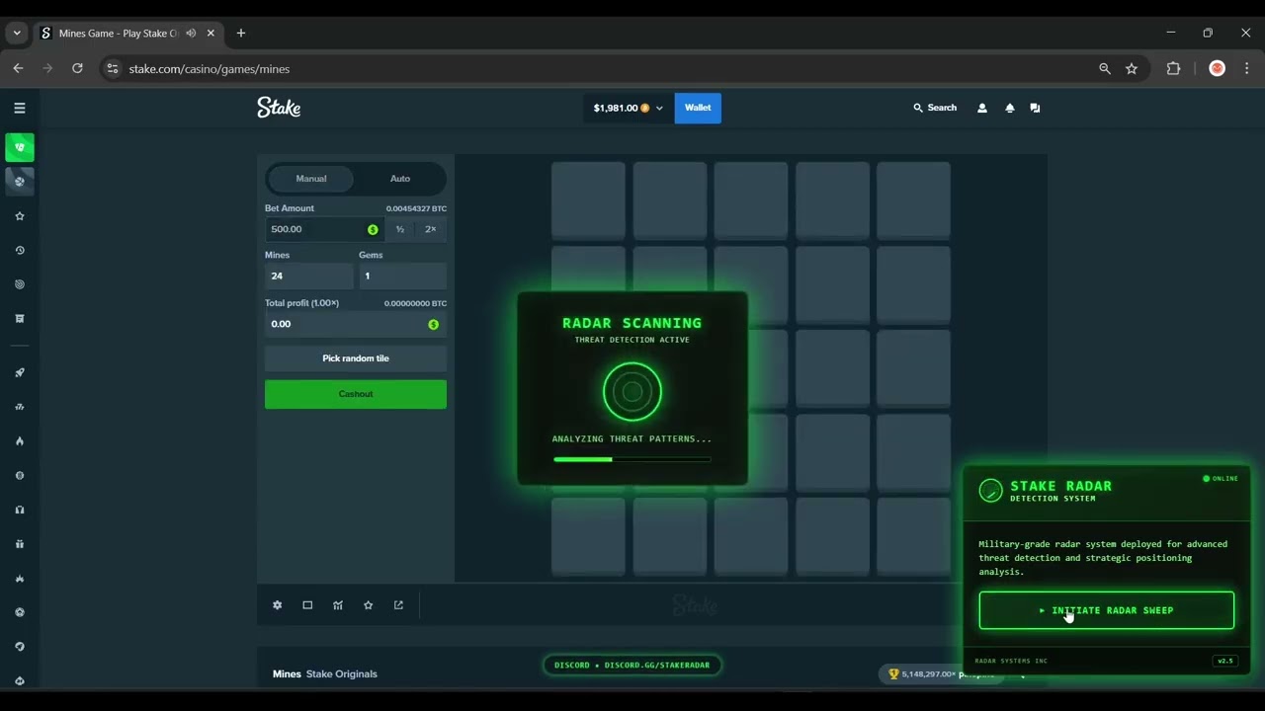Double the bet with 2× button
1265x711 pixels.
point(430,229)
